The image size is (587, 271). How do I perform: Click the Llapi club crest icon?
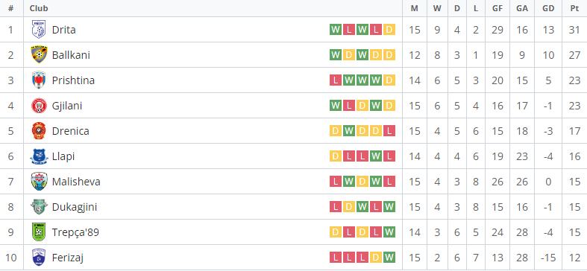[x=39, y=156]
